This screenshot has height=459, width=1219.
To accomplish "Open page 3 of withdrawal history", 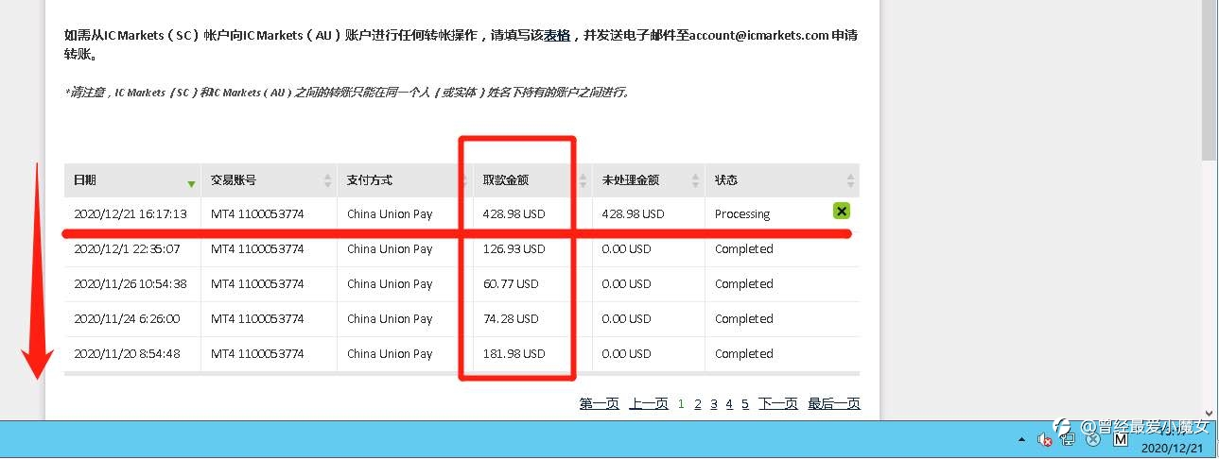I will (x=713, y=403).
